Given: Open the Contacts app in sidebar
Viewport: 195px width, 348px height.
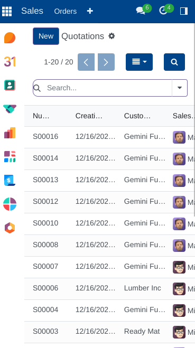Looking at the screenshot, I should tap(10, 85).
